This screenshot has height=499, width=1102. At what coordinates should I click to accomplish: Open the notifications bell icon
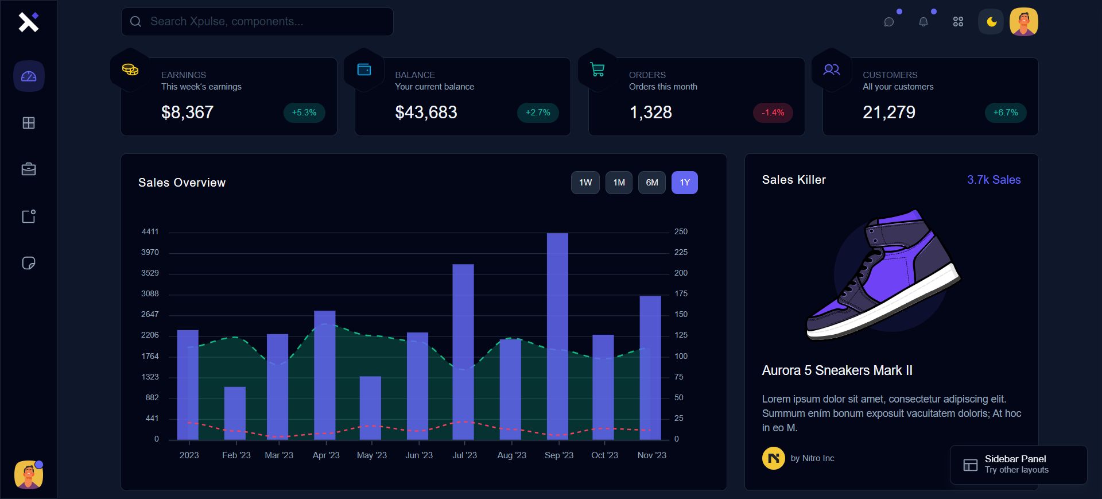pos(923,22)
